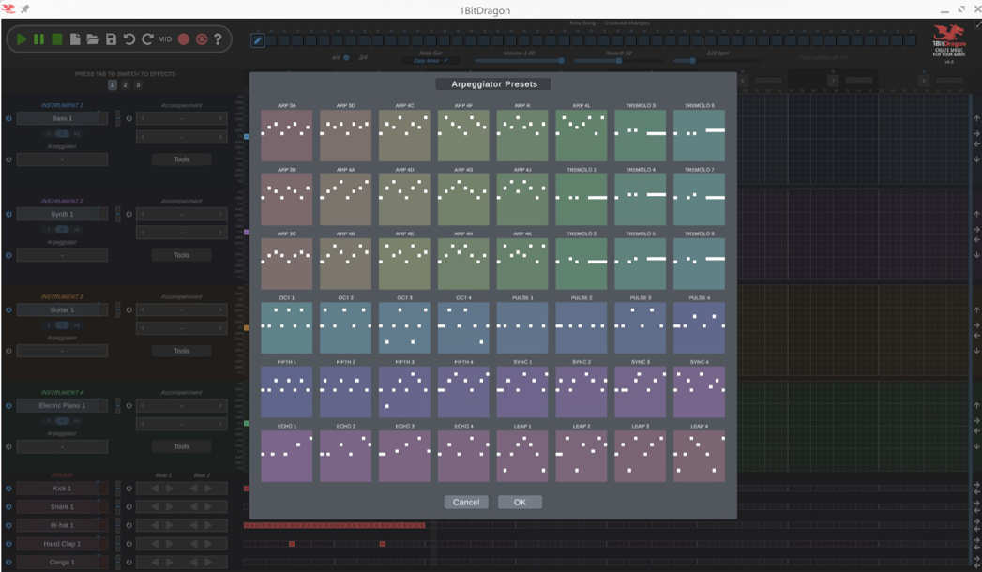Open Tools for the Guitar 1 instrument
Screen dimensions: 982x572
click(x=182, y=351)
